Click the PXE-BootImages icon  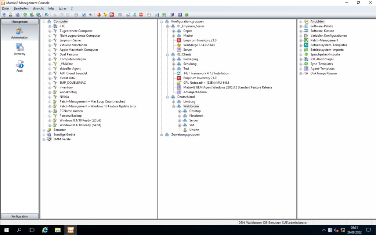click(x=306, y=59)
